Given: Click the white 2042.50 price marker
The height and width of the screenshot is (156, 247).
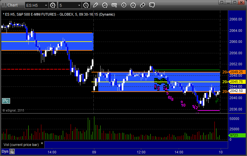Looking at the screenshot, I should click(x=237, y=91).
